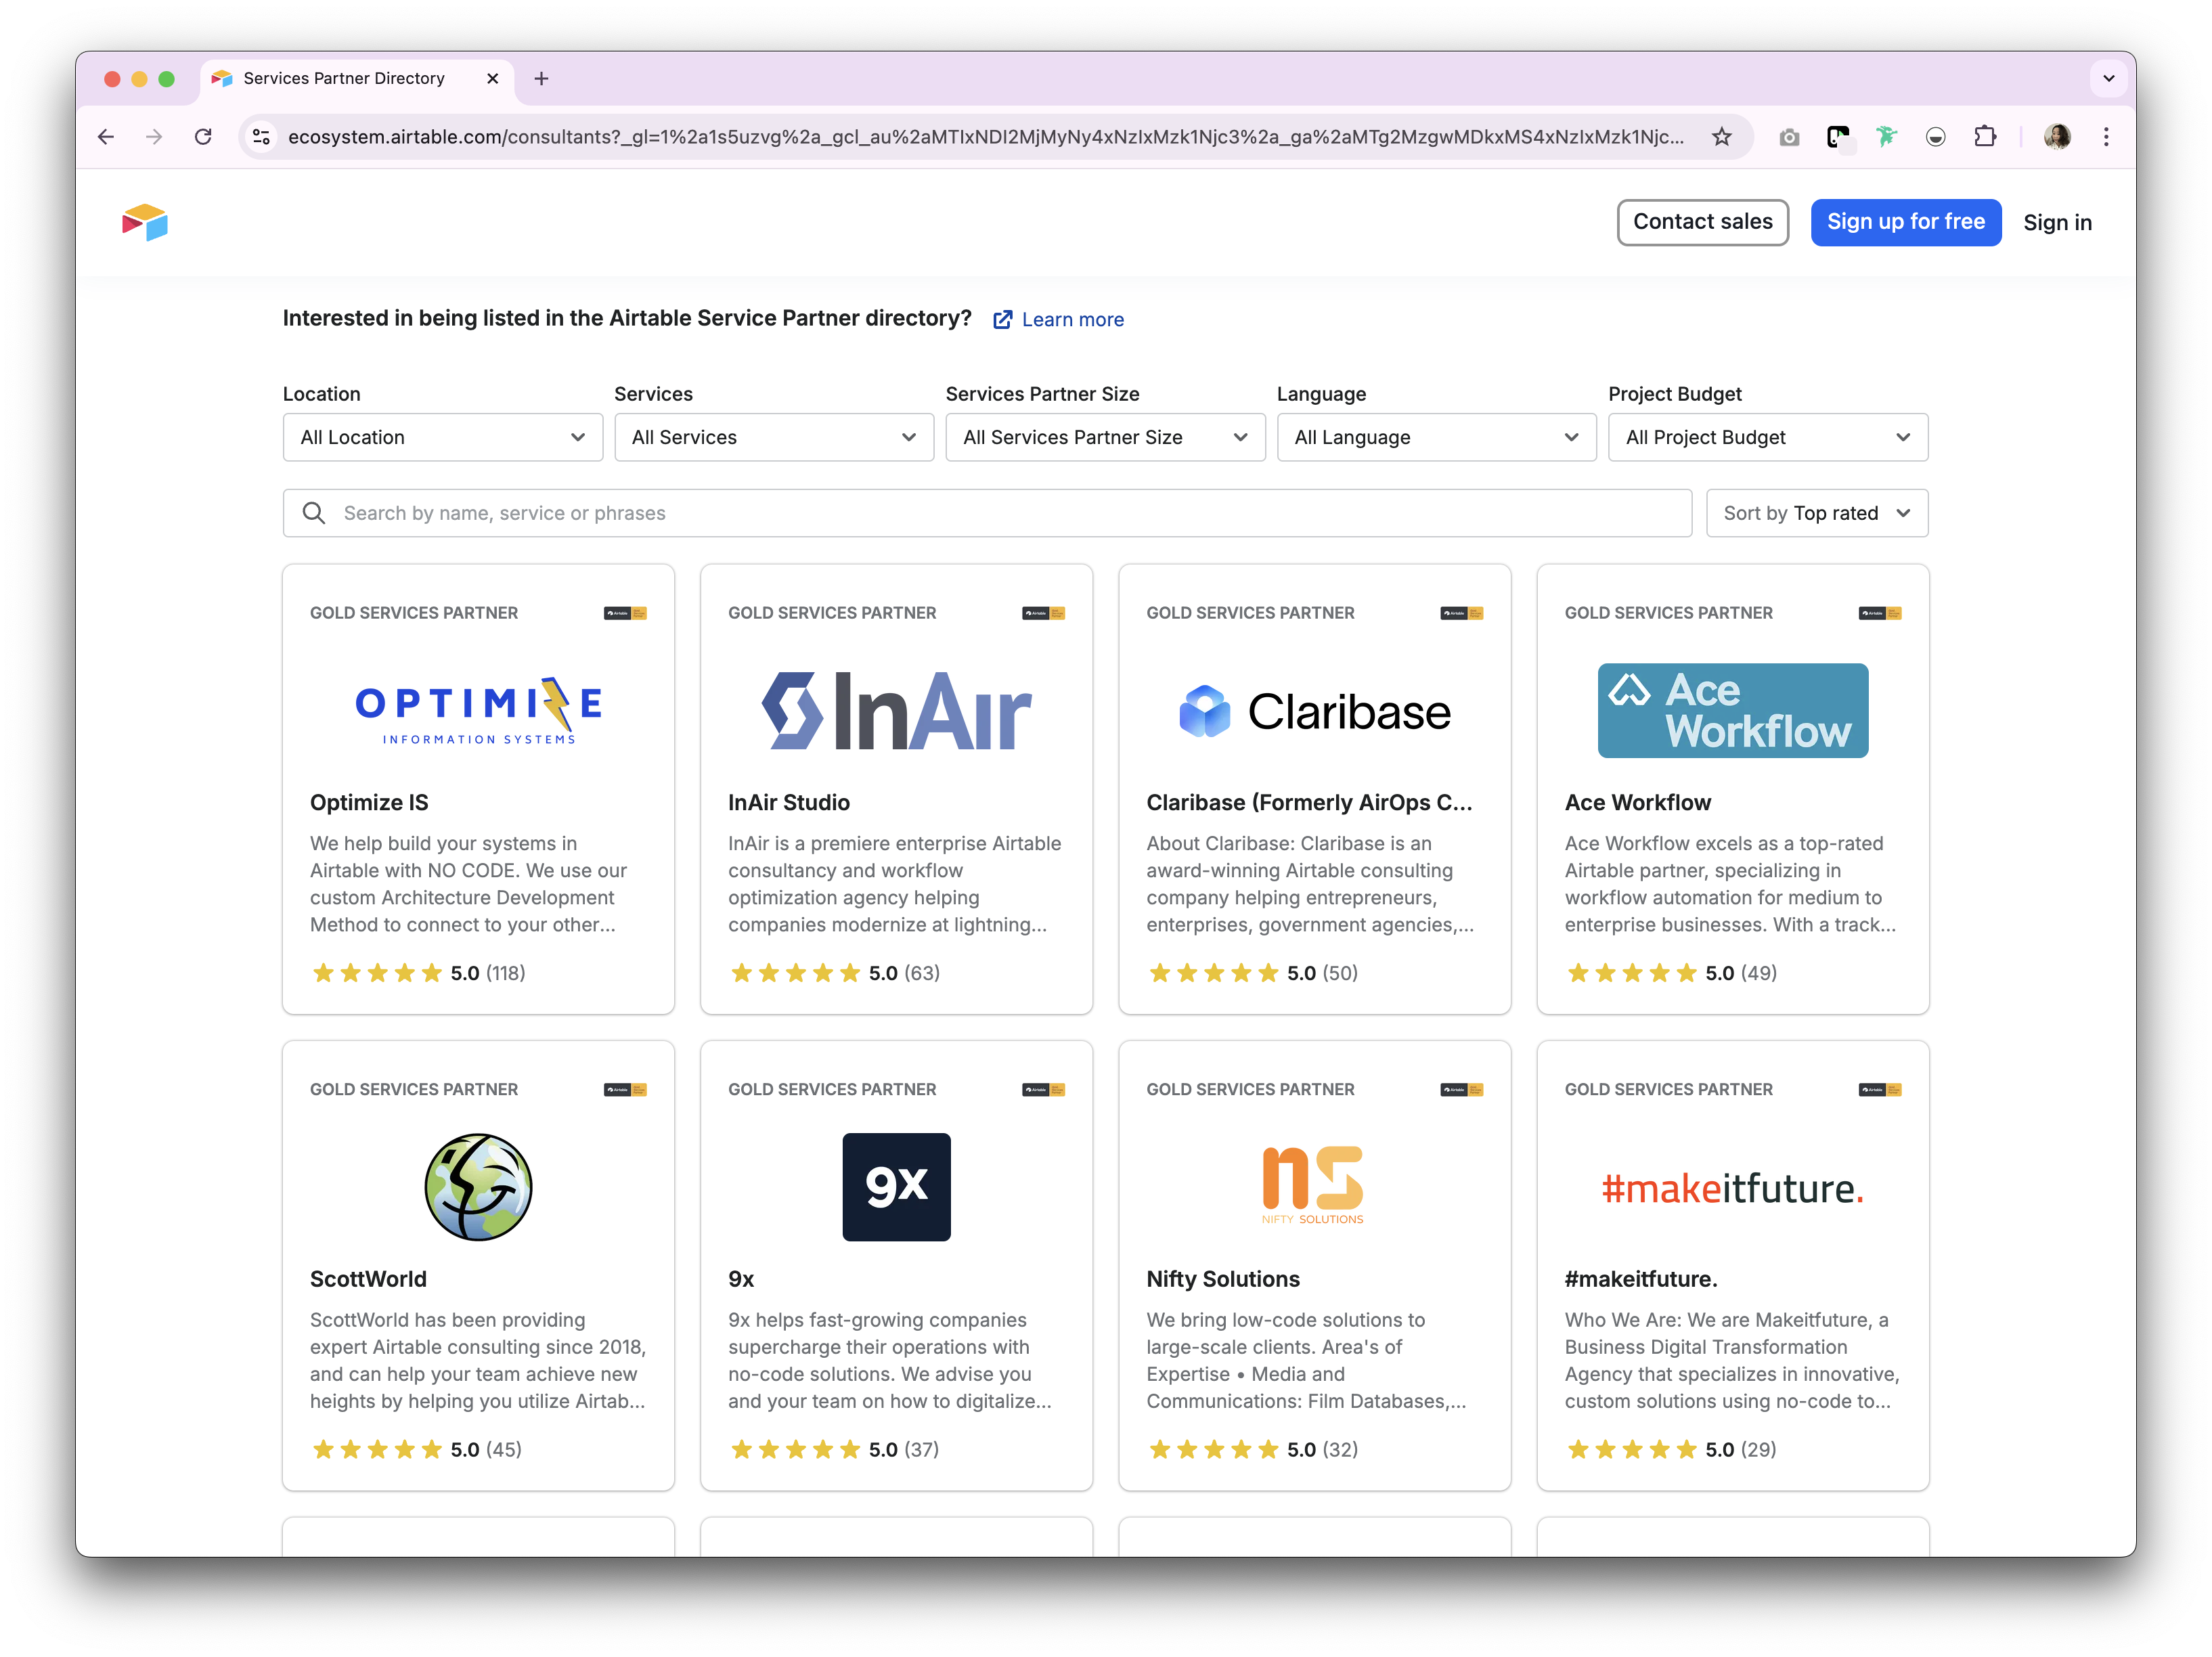Click the Airtable logo in header
This screenshot has height=1657, width=2212.
[145, 222]
